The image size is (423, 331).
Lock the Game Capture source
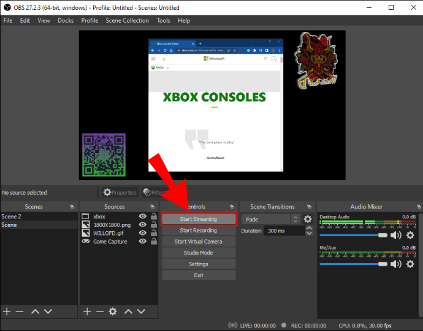coord(154,241)
